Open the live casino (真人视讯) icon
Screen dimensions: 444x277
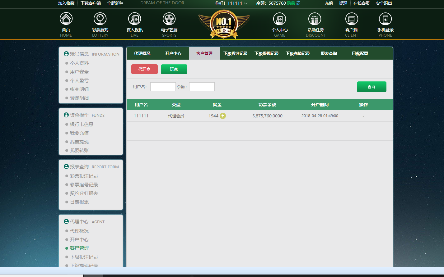pos(134,19)
